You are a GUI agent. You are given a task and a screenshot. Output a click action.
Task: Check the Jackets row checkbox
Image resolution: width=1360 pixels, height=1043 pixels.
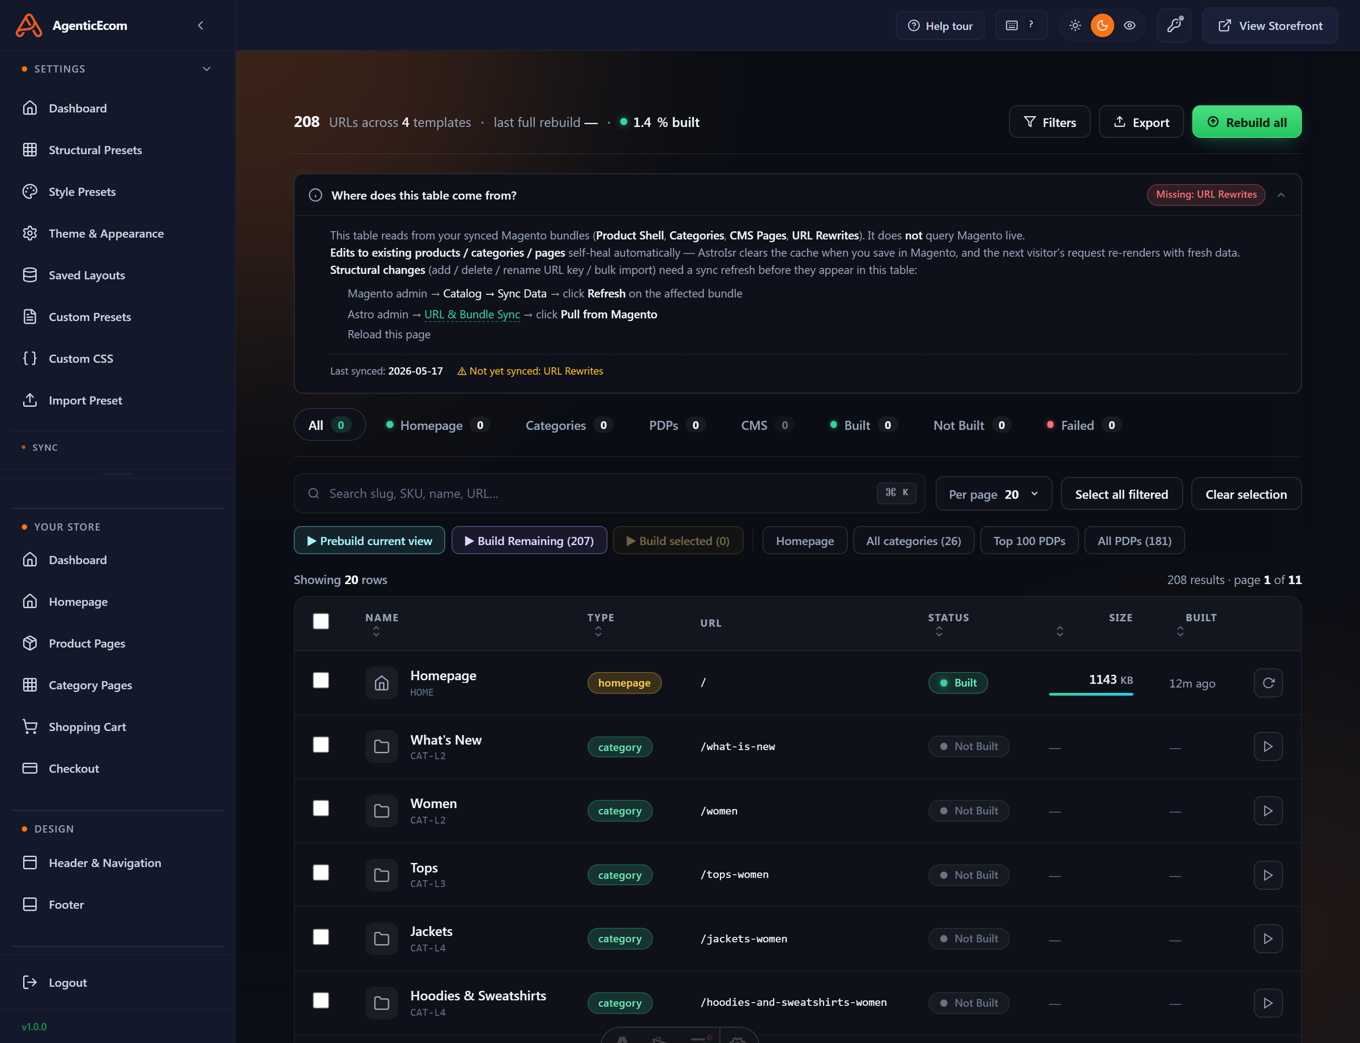click(321, 937)
